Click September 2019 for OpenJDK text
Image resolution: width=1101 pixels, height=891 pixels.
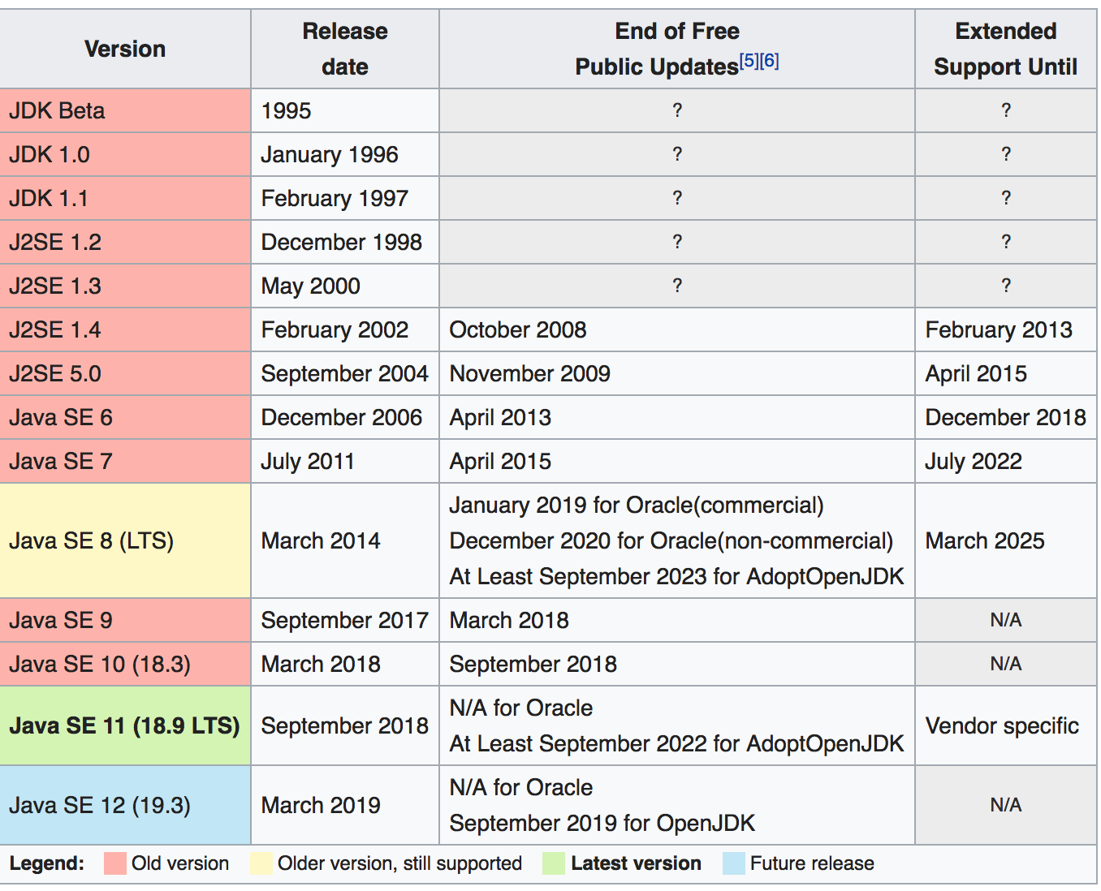coord(602,823)
